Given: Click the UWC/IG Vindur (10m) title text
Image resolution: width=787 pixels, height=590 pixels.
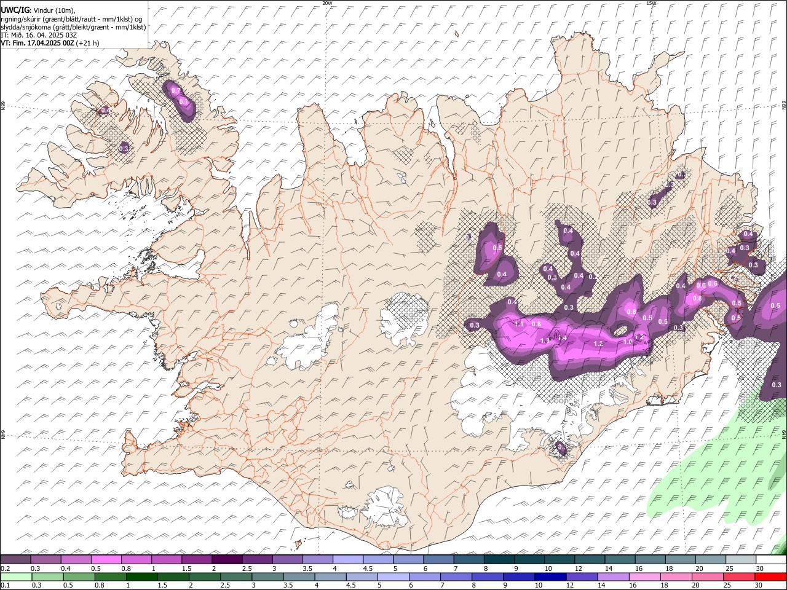Looking at the screenshot, I should click(x=38, y=10).
